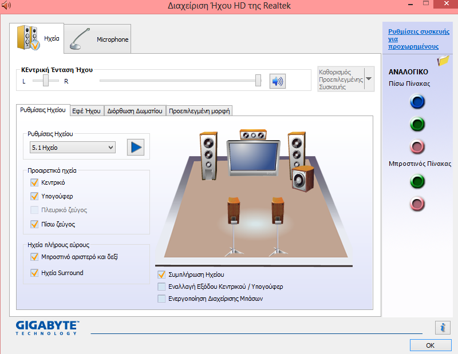
Task: Click the green front panel jack
Action: (x=417, y=181)
